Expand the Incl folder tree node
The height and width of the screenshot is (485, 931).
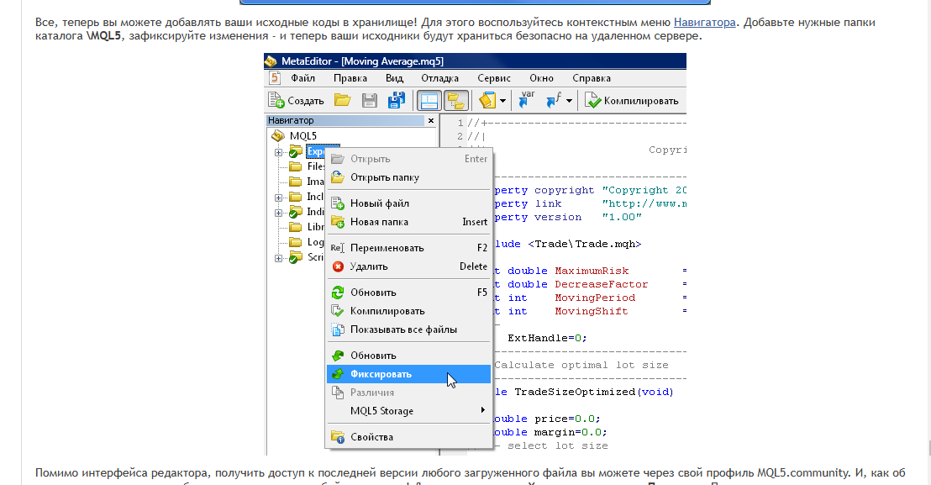coord(278,197)
